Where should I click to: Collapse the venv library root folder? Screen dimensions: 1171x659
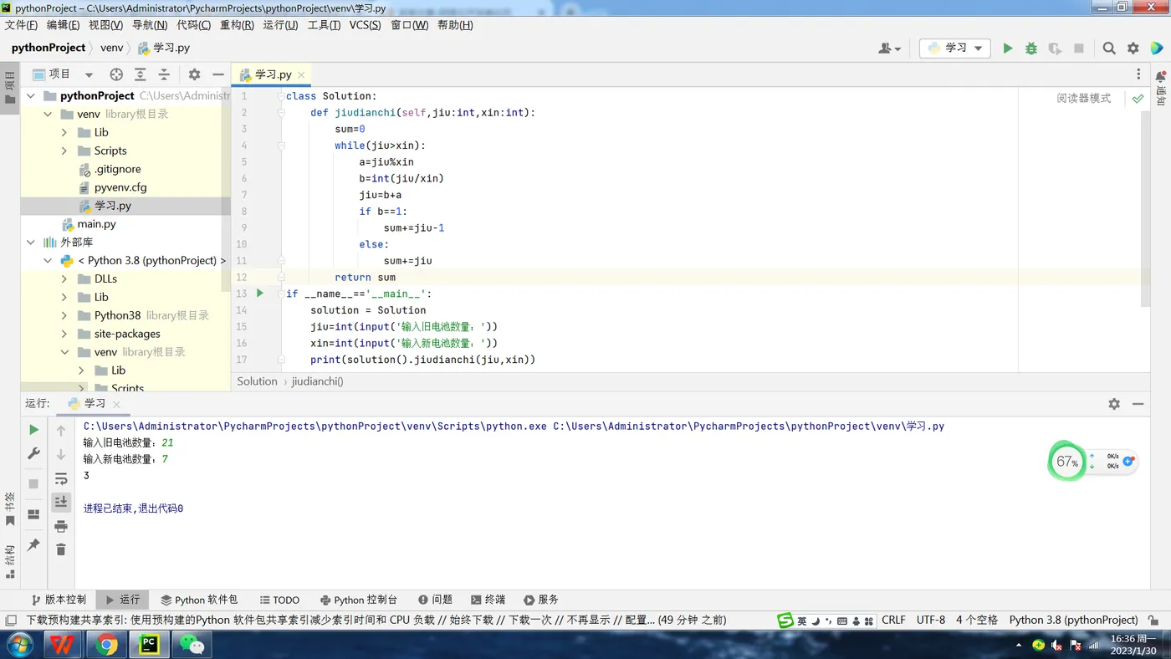[48, 115]
